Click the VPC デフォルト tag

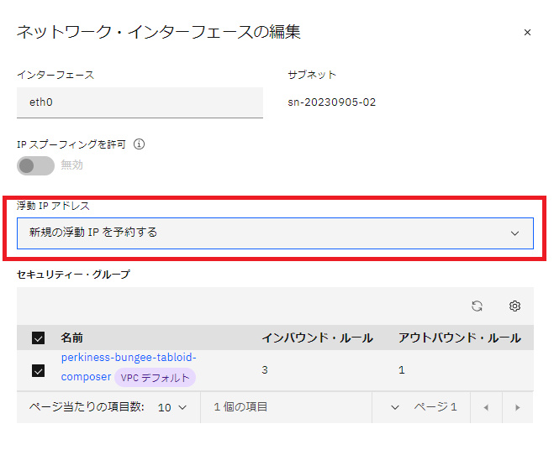coord(156,378)
